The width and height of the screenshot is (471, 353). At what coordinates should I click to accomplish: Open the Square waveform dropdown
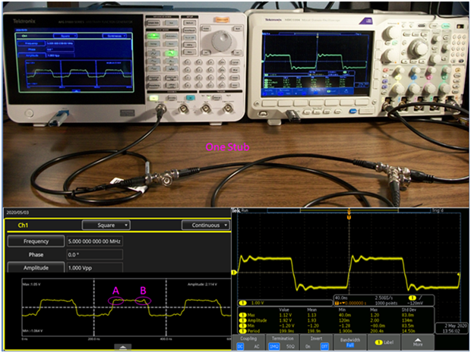point(106,225)
